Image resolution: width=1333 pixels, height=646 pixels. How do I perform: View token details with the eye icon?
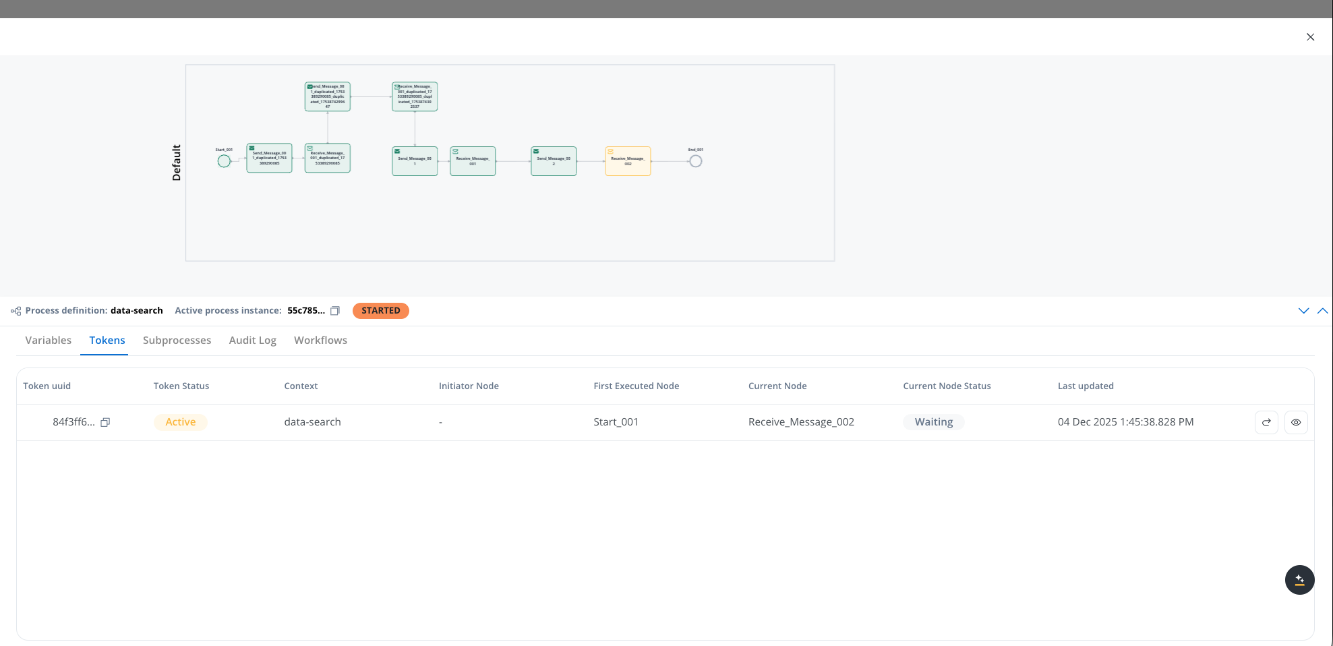[1296, 422]
